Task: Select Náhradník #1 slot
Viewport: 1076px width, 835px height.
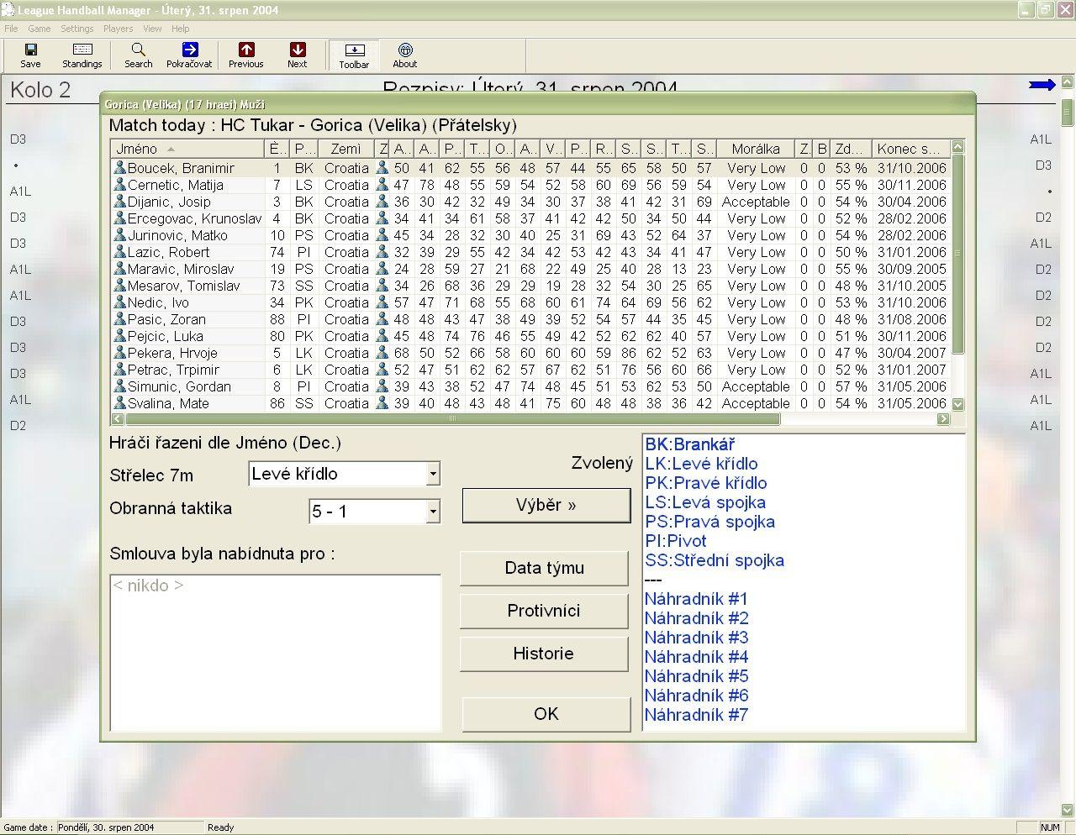Action: click(x=696, y=599)
